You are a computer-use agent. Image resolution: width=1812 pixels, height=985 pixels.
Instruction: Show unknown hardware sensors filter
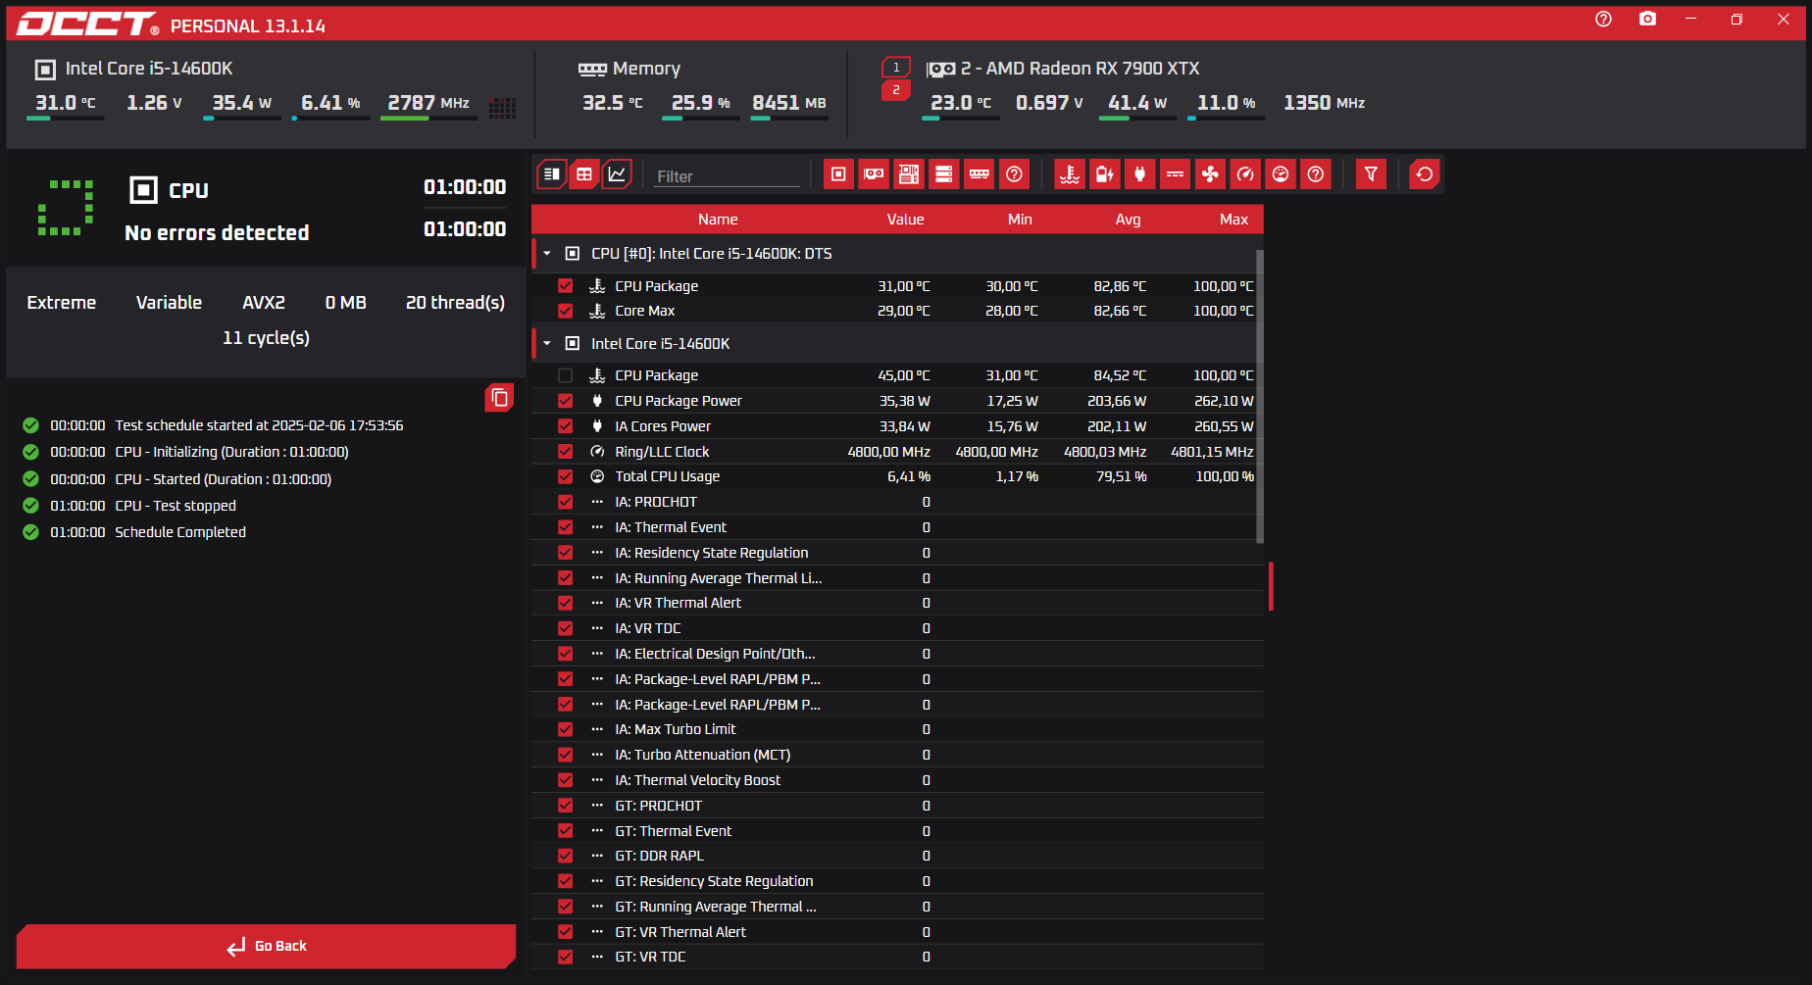click(1015, 174)
